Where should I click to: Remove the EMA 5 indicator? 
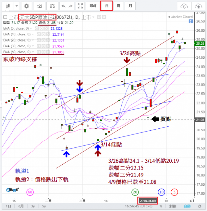(46, 28)
